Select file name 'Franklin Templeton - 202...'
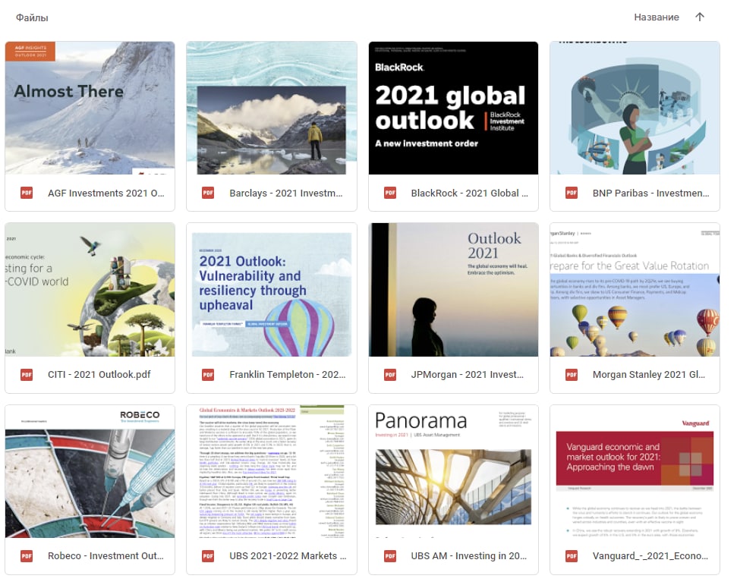 (288, 375)
